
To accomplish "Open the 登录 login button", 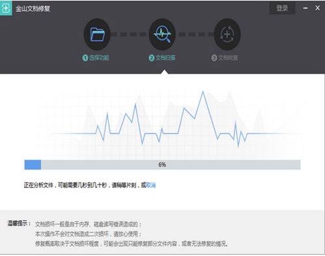I will click(282, 8).
